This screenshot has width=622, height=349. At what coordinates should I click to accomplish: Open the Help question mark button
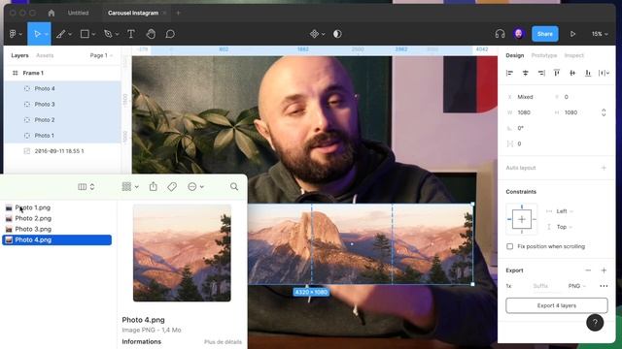point(595,323)
